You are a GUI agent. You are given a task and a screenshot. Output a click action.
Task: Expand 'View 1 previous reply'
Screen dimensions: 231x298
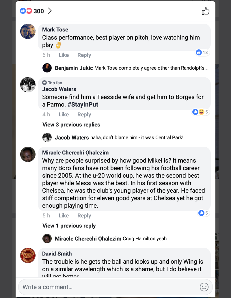(x=69, y=226)
